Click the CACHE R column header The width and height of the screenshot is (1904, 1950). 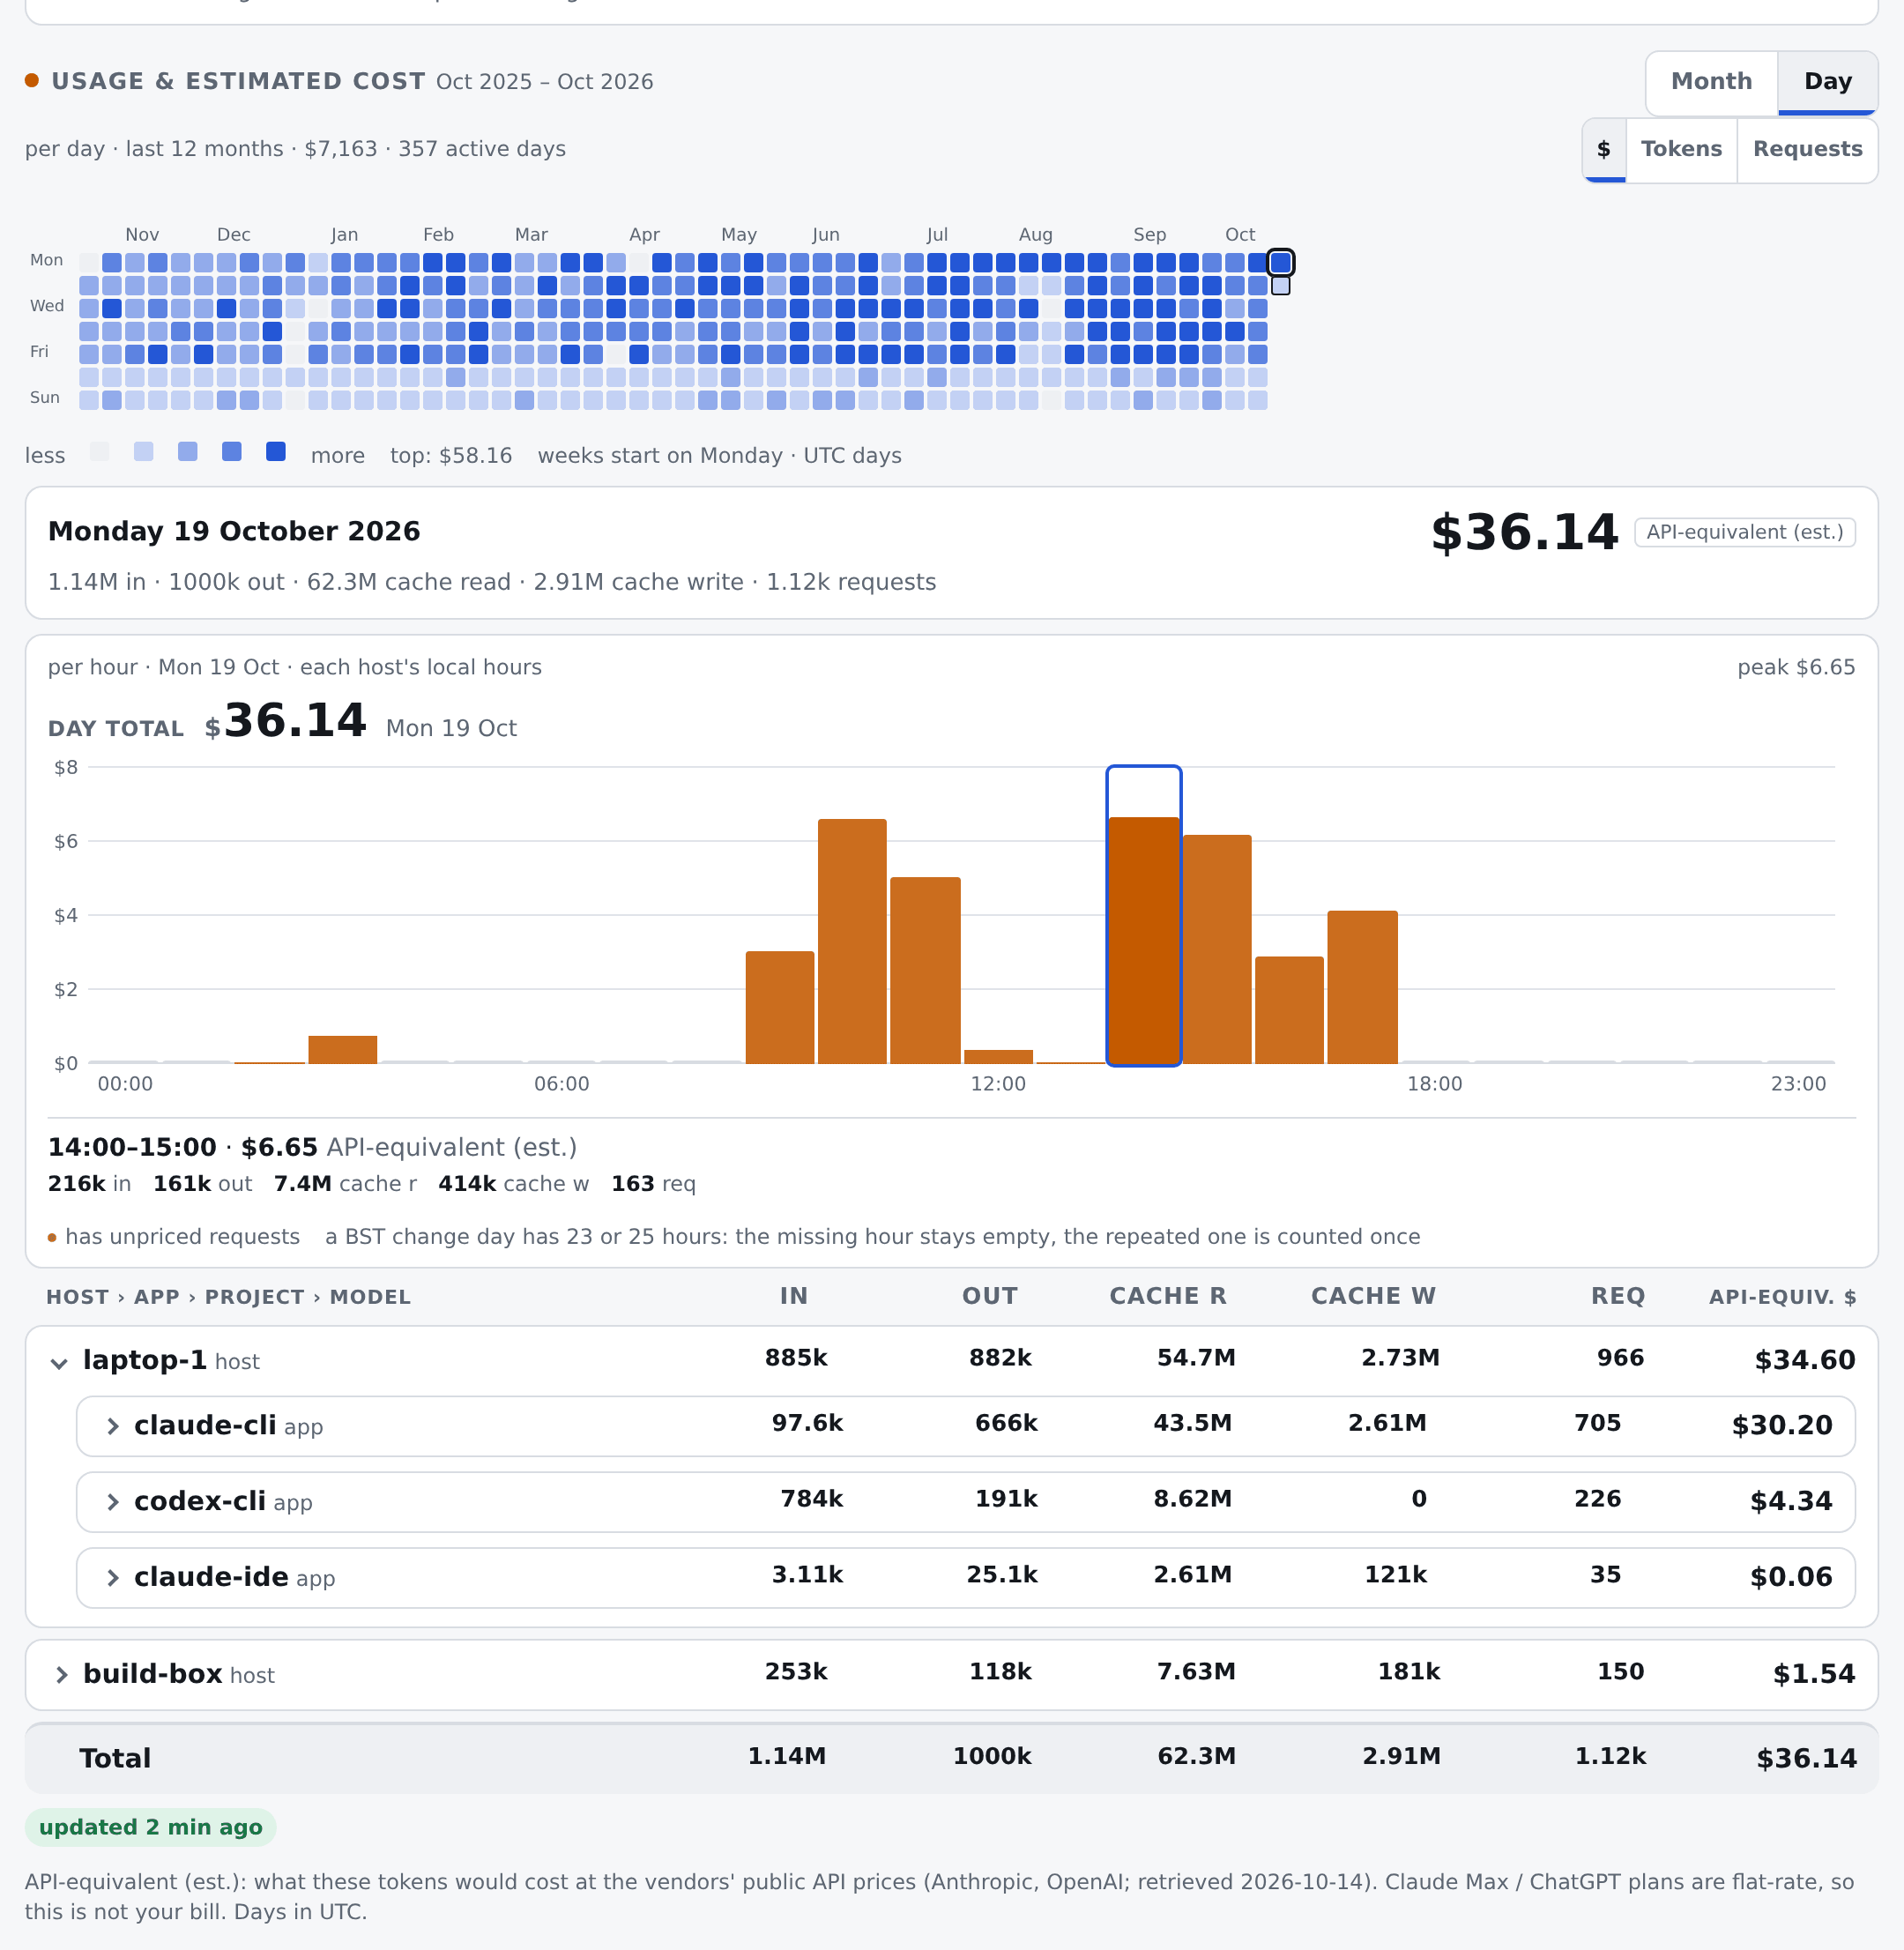coord(1167,1296)
